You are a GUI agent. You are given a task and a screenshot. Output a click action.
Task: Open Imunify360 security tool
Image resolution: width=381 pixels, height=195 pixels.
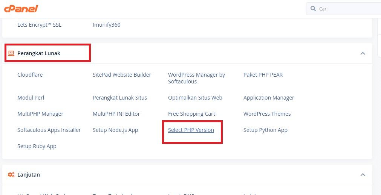point(106,25)
